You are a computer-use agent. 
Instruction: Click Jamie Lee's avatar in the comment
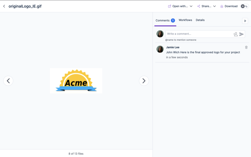(x=160, y=49)
